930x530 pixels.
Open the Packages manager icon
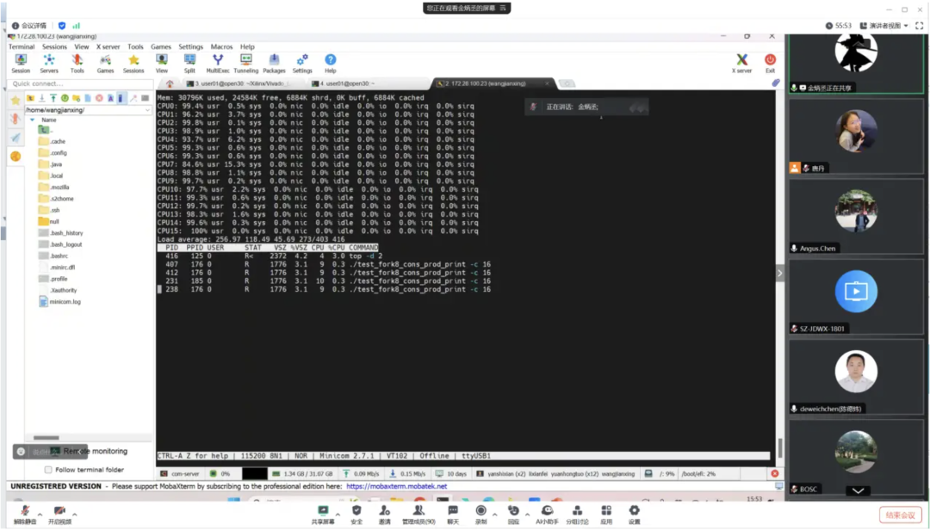click(274, 64)
